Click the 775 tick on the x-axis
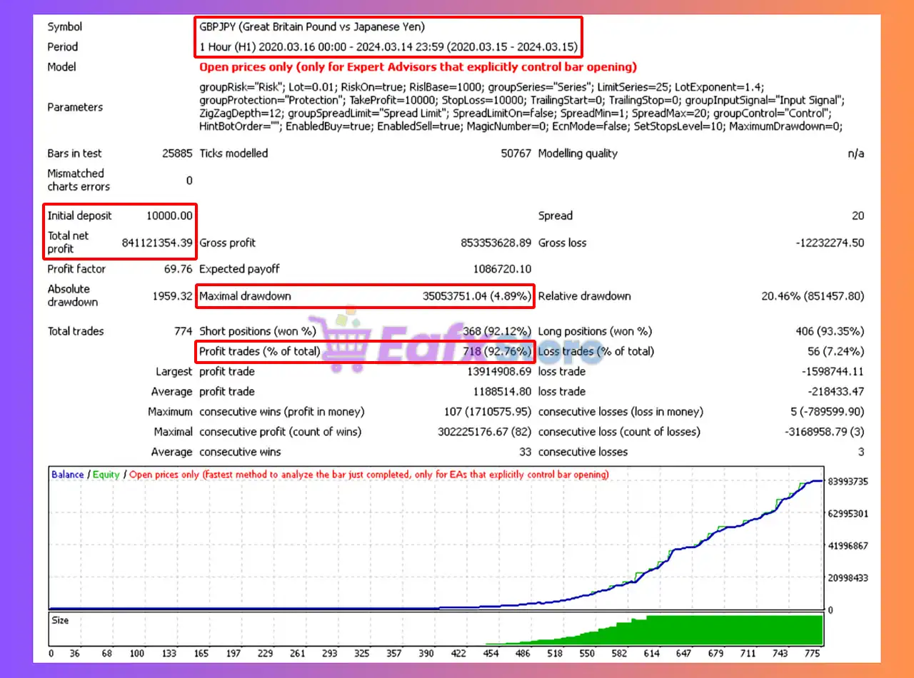The height and width of the screenshot is (678, 914). point(812,653)
